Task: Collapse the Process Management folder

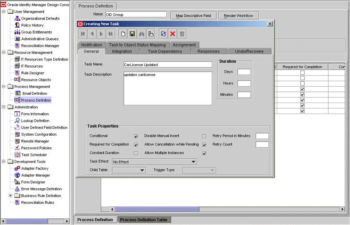Action: pyautogui.click(x=4, y=86)
